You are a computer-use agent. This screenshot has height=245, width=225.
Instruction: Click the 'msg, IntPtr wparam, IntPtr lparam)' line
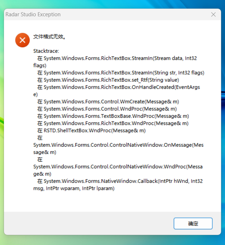pos(74,188)
